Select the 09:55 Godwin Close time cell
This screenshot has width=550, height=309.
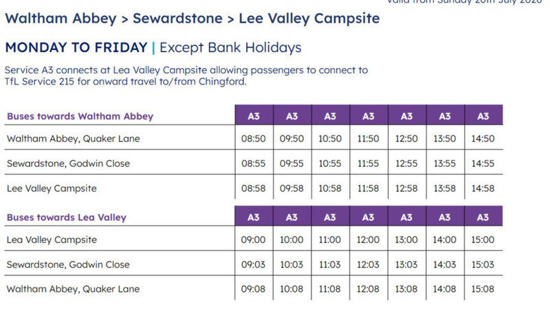click(x=291, y=163)
